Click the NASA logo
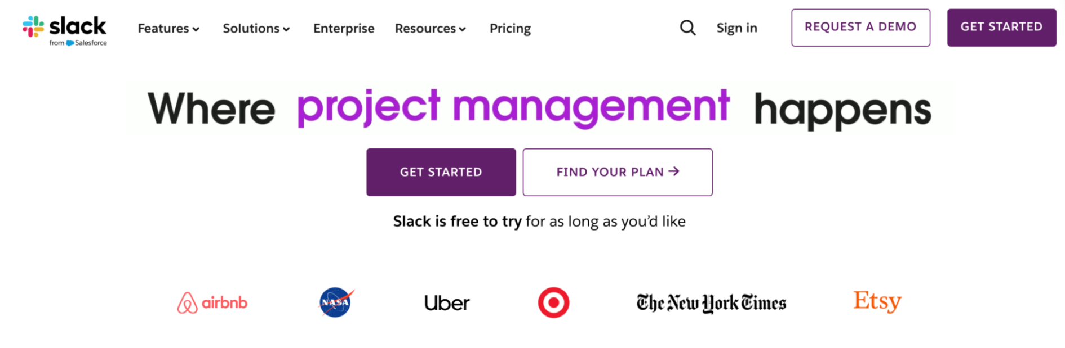 (336, 302)
